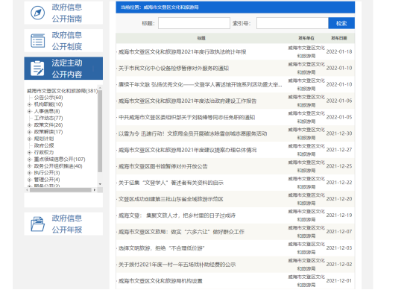Click tree horizontal scrollbar right arrow
This screenshot has height=290, width=413.
[95, 189]
